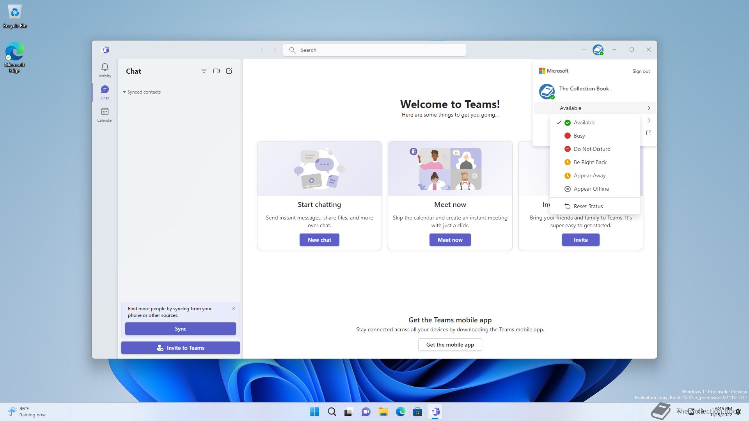Image resolution: width=749 pixels, height=421 pixels.
Task: Click the new chat compose icon
Action: [229, 71]
